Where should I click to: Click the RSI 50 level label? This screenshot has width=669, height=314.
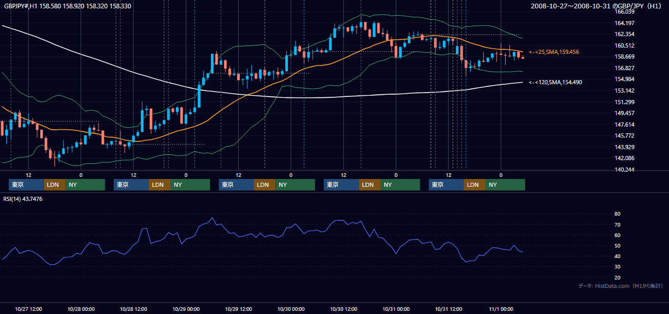click(617, 245)
